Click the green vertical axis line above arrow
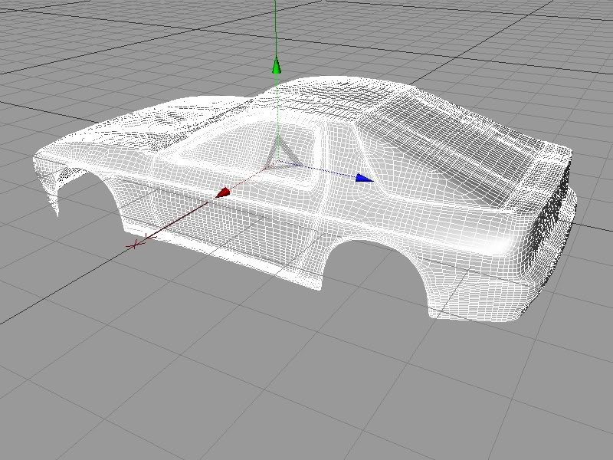The width and height of the screenshot is (613, 460). [x=277, y=31]
